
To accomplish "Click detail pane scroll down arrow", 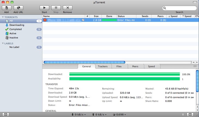I will [x=197, y=110].
